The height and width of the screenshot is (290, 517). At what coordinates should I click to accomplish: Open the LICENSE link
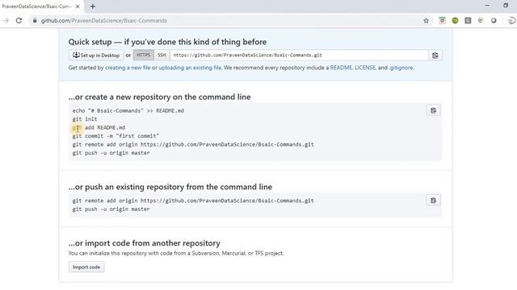click(365, 68)
